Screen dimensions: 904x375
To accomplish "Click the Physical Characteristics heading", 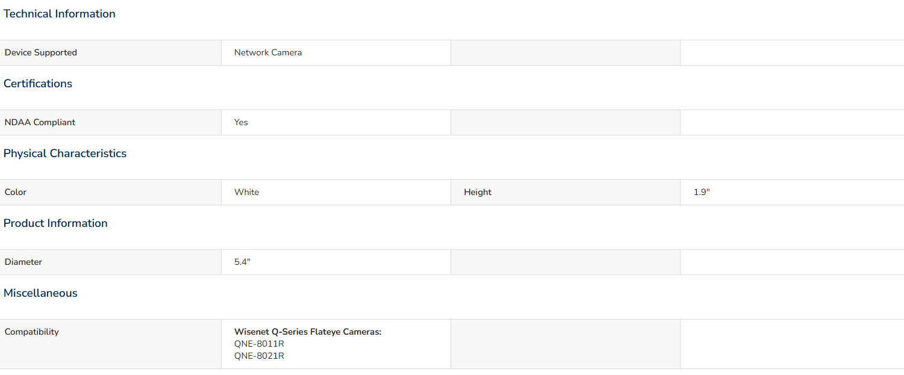I will [65, 153].
